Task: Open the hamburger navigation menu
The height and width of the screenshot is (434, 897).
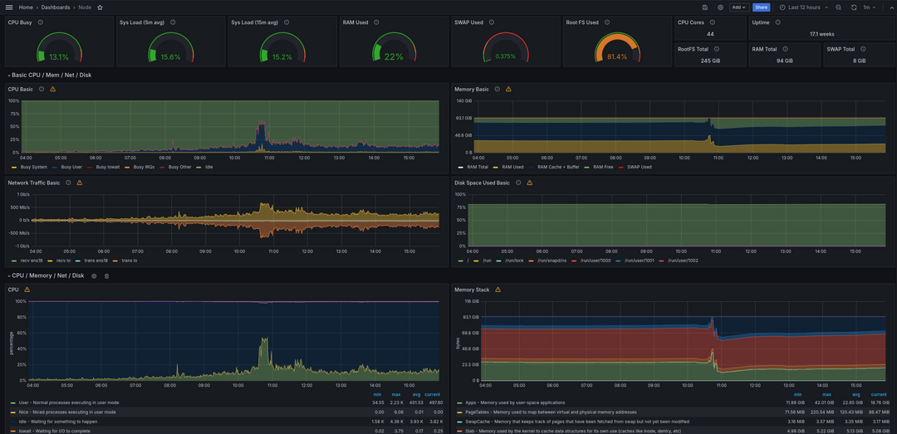Action: pos(8,7)
